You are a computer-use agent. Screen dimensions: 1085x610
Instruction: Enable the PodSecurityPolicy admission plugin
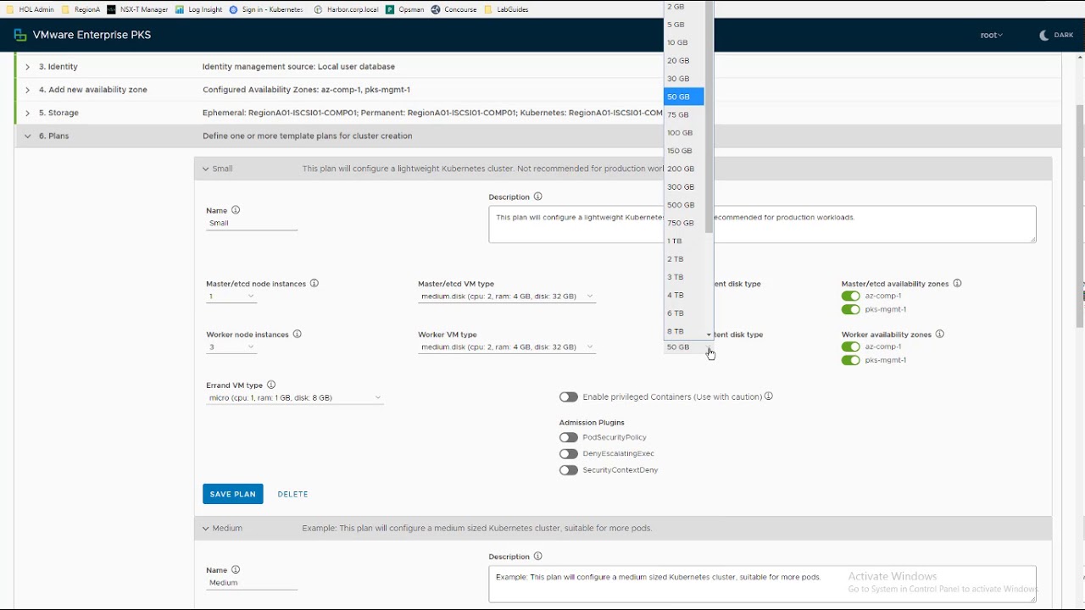coord(569,437)
